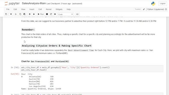169x95 pixels.
Task: Click the 'Chart for San Francisco(CA)' line
Action: [x=45, y=61]
